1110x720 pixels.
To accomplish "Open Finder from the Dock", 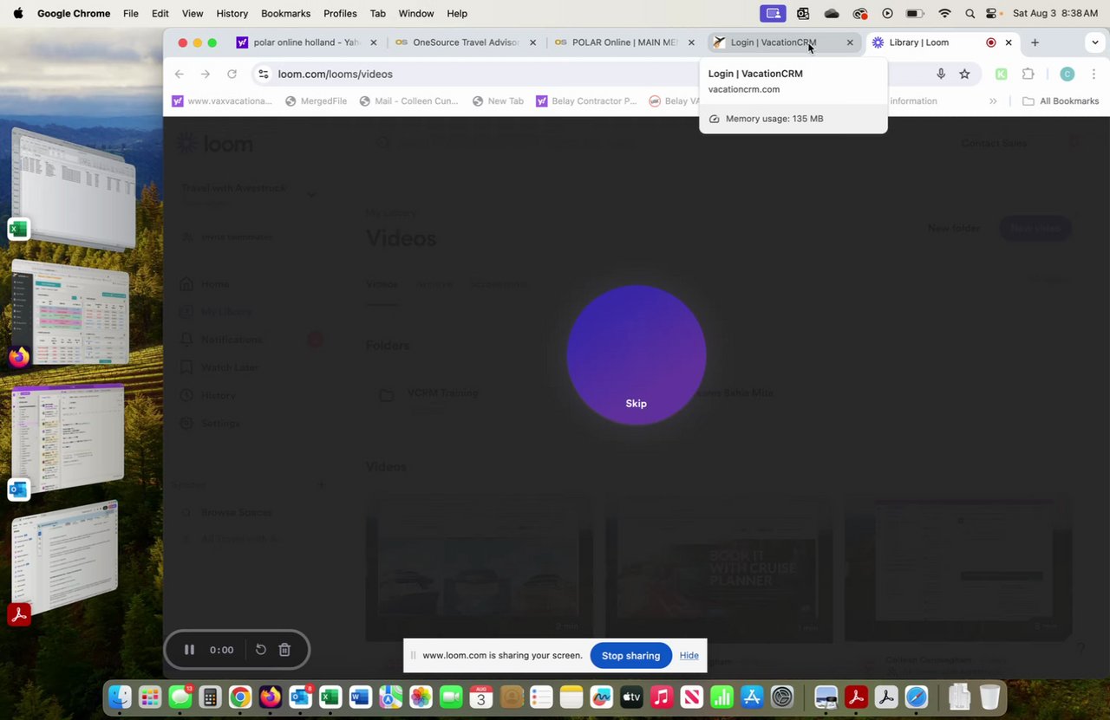I will tap(120, 697).
